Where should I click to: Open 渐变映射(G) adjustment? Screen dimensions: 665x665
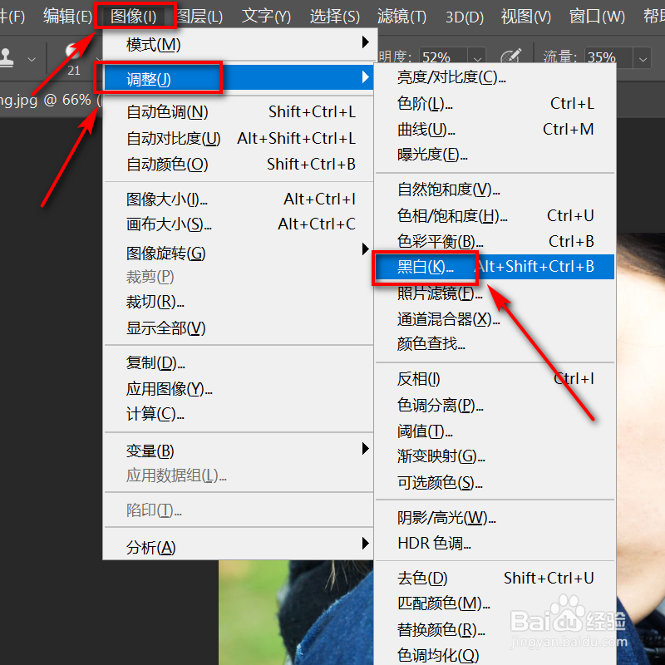point(495,456)
